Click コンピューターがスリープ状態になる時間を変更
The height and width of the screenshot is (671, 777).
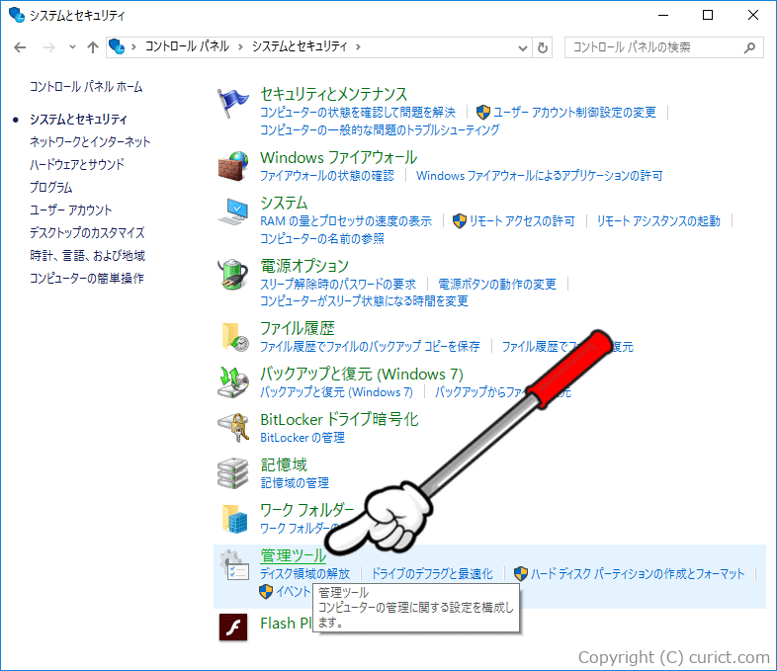364,301
